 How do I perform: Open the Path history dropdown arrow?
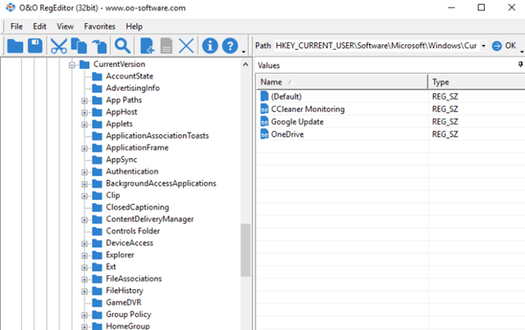[483, 46]
